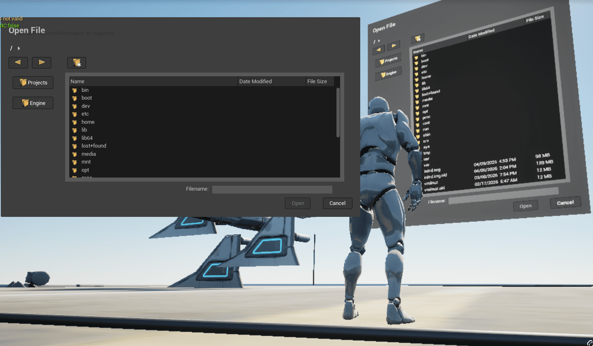Click the File Size header on the in-world panel
Viewport: 593px width, 346px height.
535,18
